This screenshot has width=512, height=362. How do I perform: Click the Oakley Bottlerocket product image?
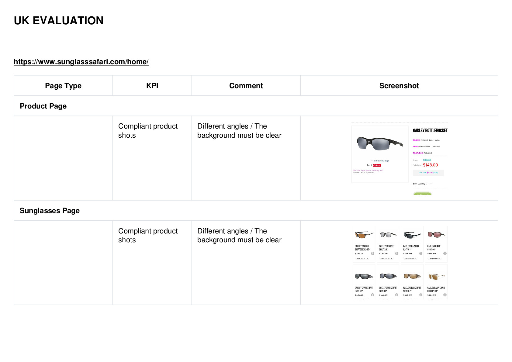point(380,143)
